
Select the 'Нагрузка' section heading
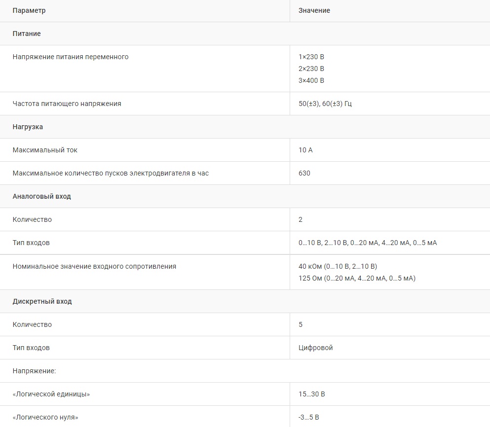click(28, 127)
